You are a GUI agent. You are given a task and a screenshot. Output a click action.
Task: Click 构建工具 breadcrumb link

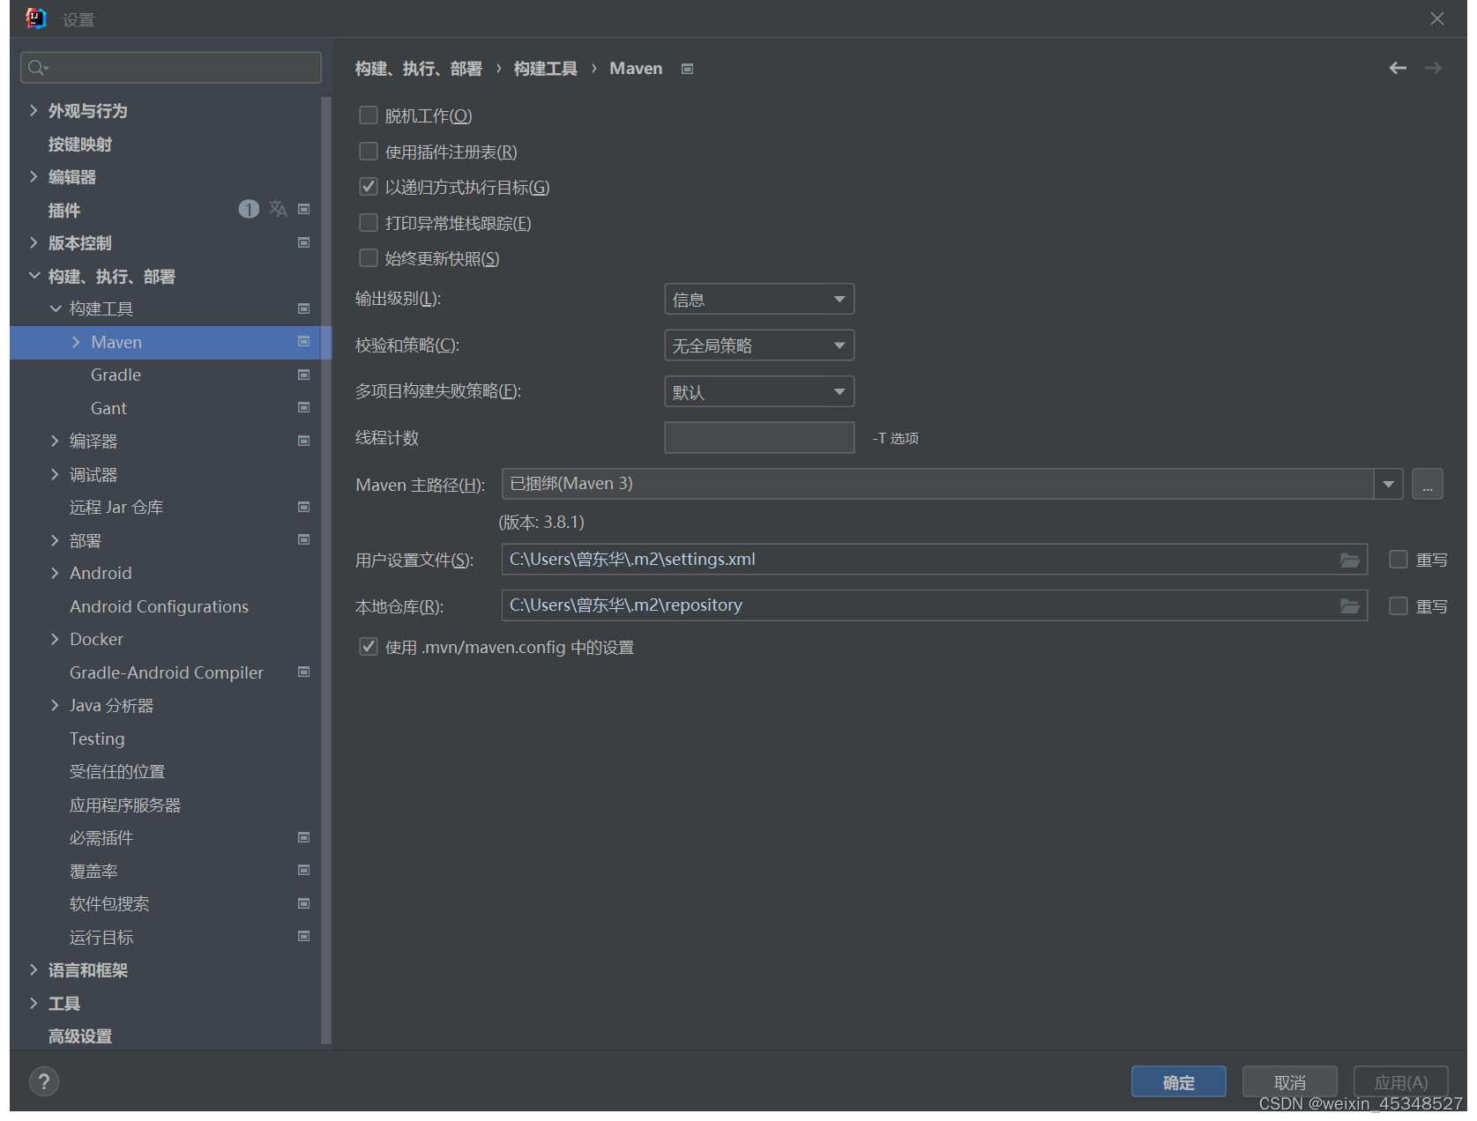point(546,69)
